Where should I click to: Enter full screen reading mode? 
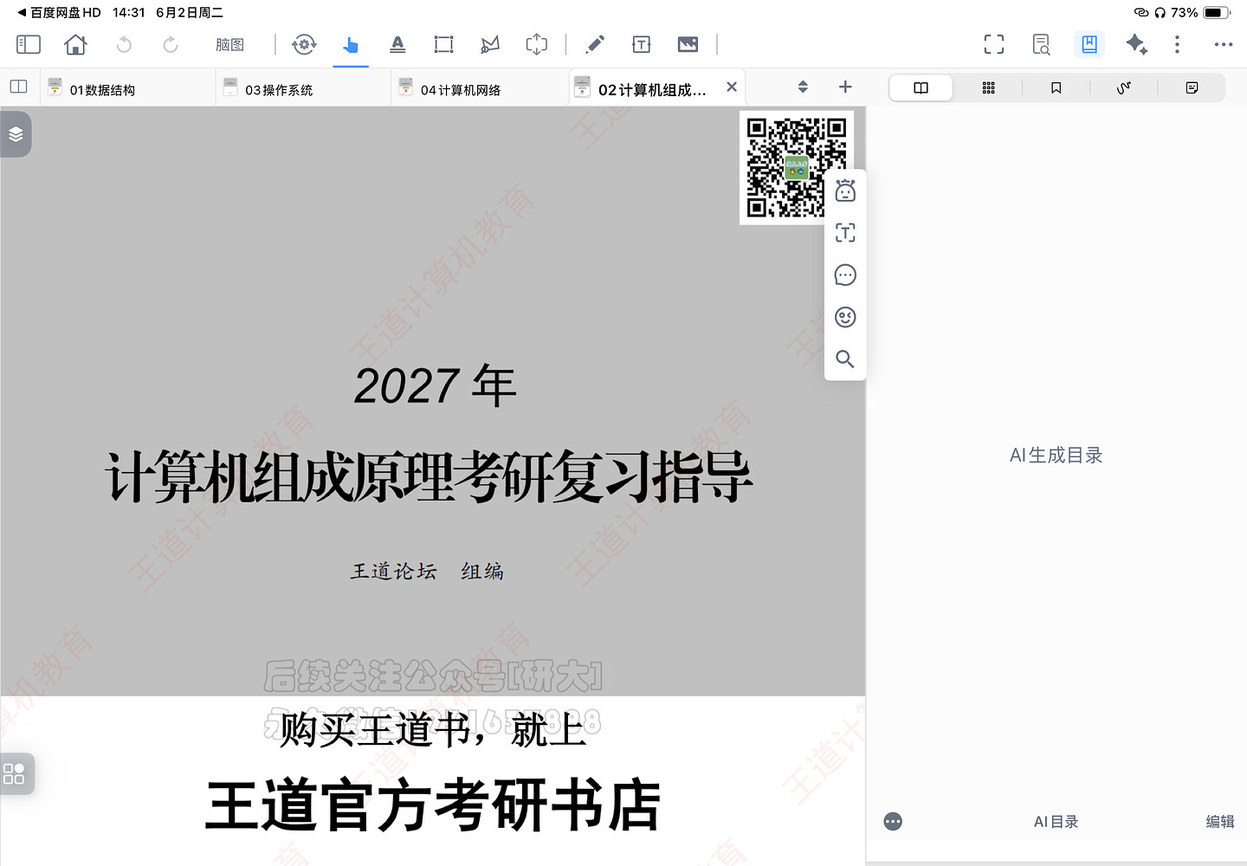pyautogui.click(x=994, y=44)
